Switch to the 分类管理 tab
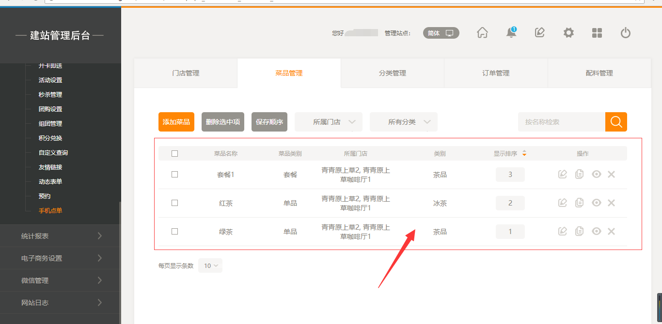Screen dimensions: 662x324 click(x=393, y=73)
